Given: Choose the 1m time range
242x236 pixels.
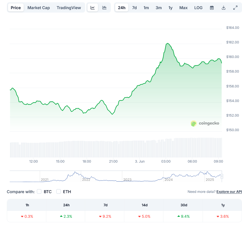Looking at the screenshot, I should [x=146, y=7].
